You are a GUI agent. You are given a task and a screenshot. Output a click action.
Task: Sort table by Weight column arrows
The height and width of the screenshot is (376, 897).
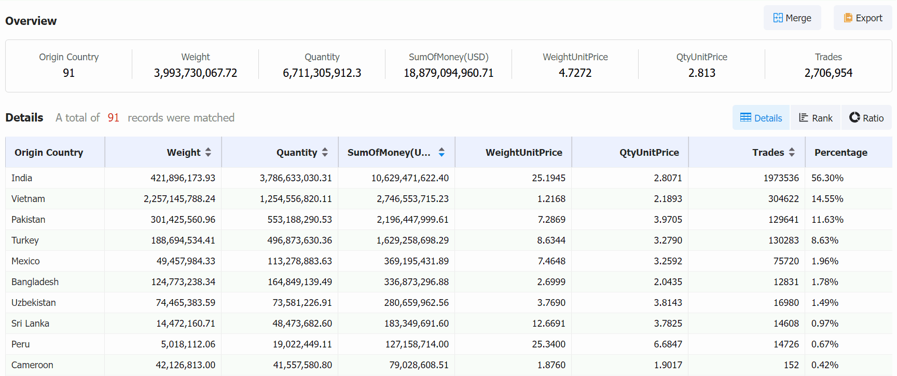tap(208, 152)
